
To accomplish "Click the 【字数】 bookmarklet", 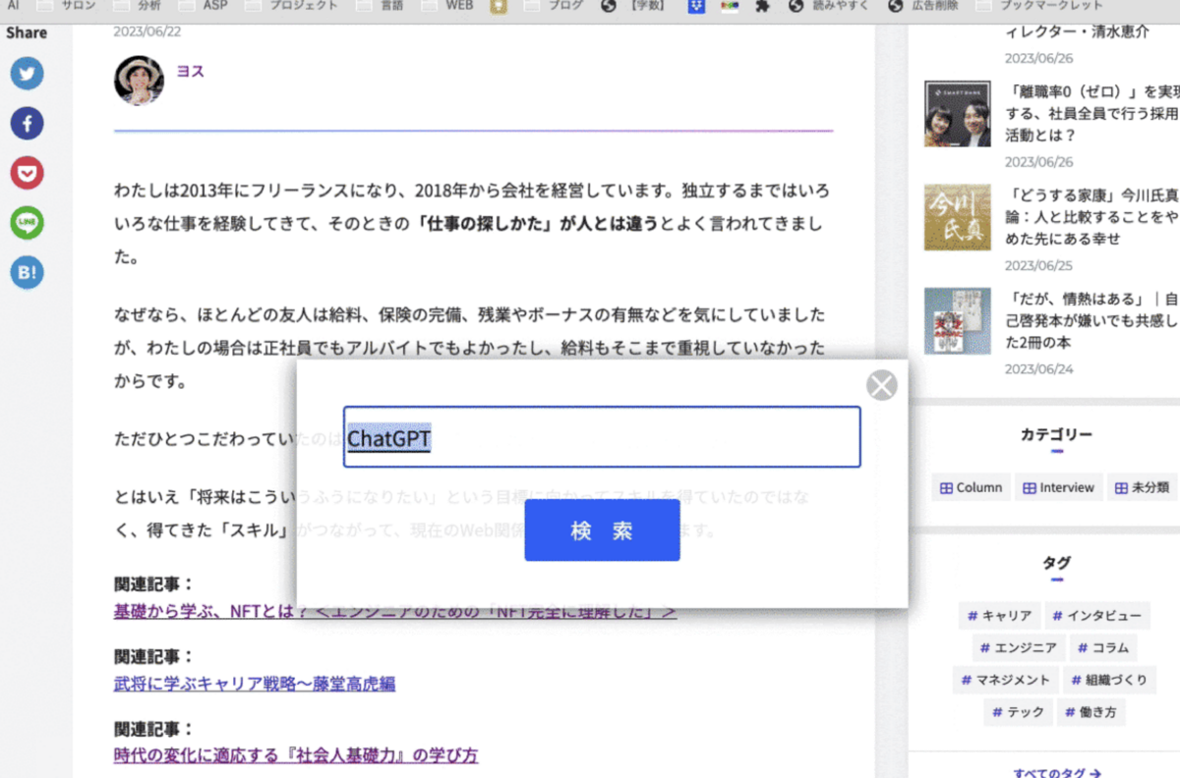I will 635,6.
